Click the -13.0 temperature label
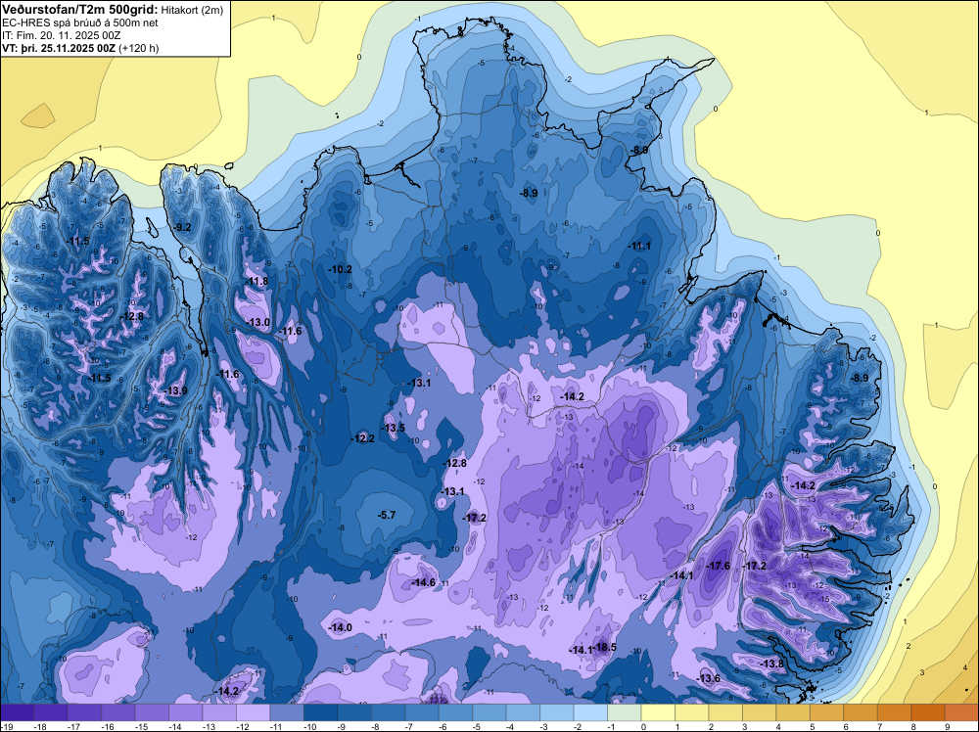This screenshot has width=979, height=732. click(x=258, y=323)
